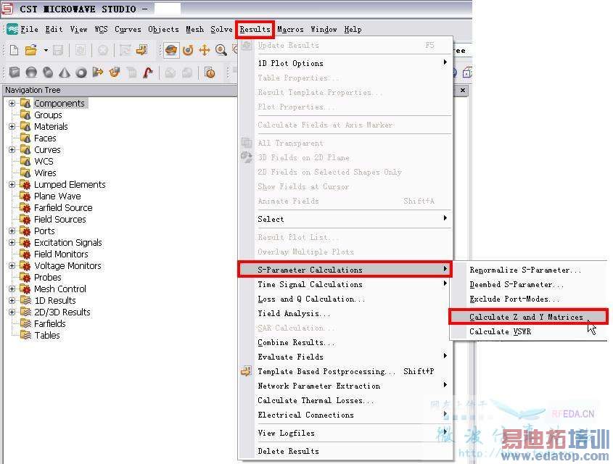
Task: Choose Delete Results menu entry
Action: 345,451
